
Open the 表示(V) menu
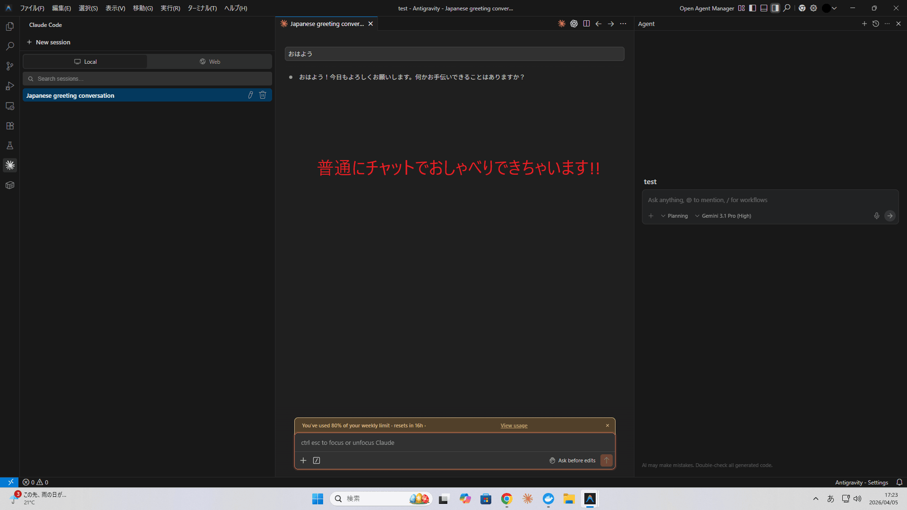115,8
